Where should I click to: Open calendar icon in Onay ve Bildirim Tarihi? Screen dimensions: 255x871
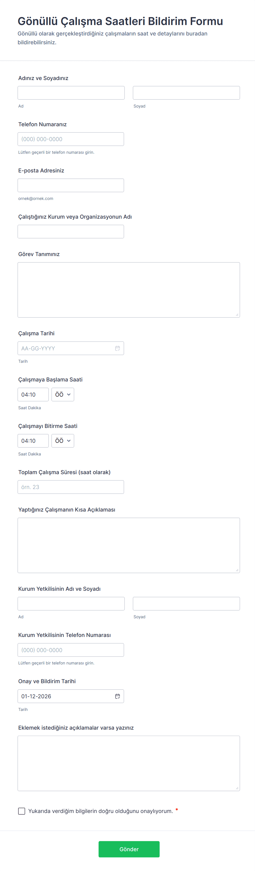117,696
